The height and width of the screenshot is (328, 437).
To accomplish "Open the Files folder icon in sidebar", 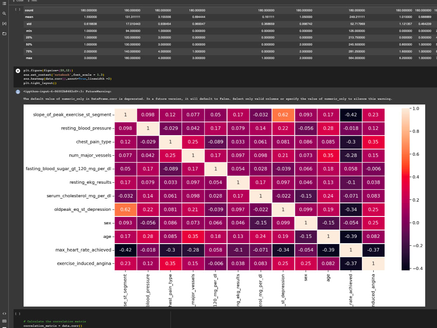I will click(x=4, y=34).
